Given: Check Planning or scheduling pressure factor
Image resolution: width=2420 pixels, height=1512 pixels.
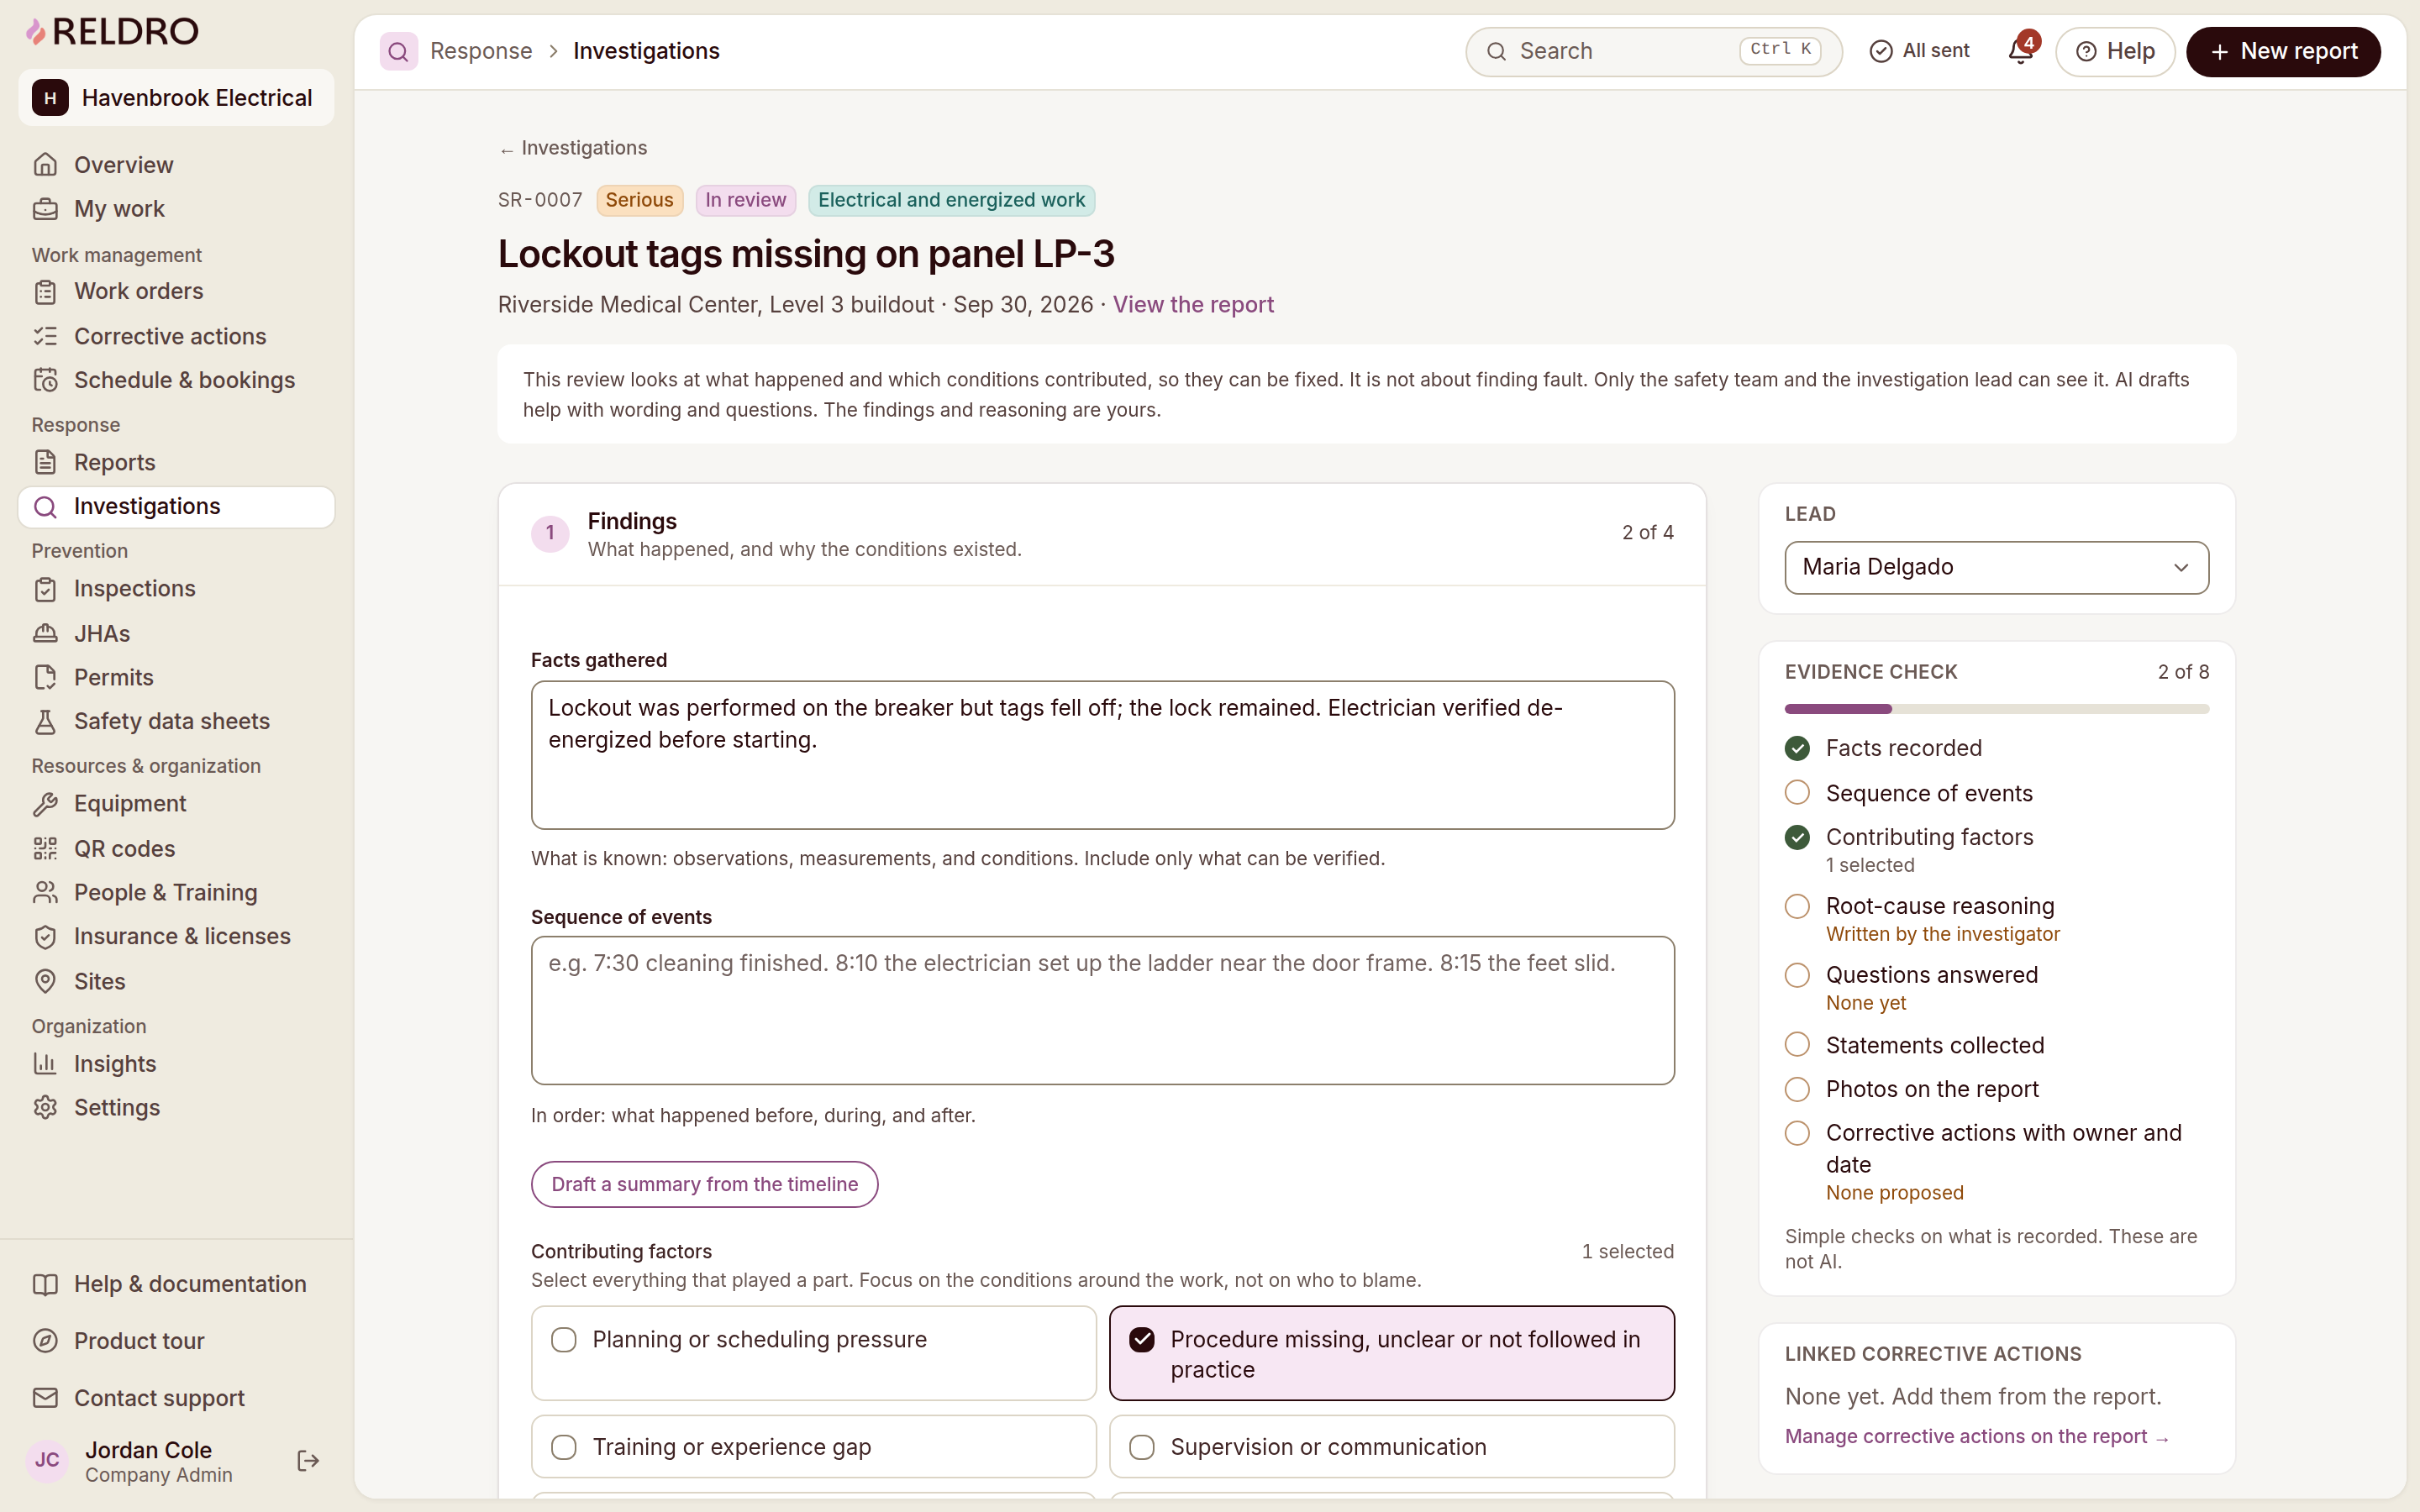Looking at the screenshot, I should click(564, 1340).
